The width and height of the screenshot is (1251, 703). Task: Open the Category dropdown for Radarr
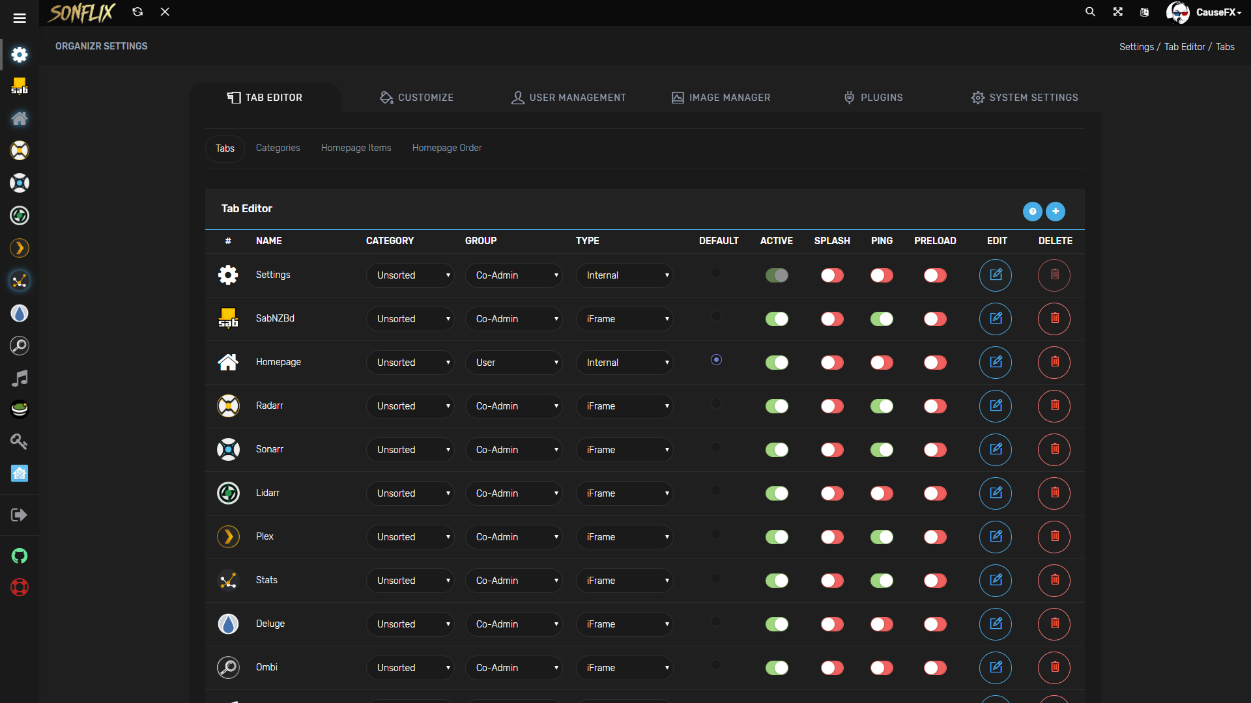(410, 406)
